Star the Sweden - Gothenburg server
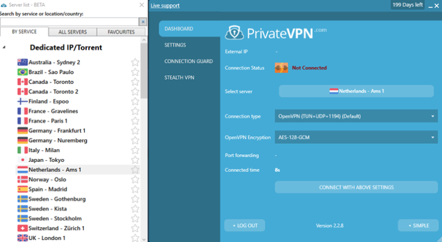The height and width of the screenshot is (242, 442). coord(135,199)
